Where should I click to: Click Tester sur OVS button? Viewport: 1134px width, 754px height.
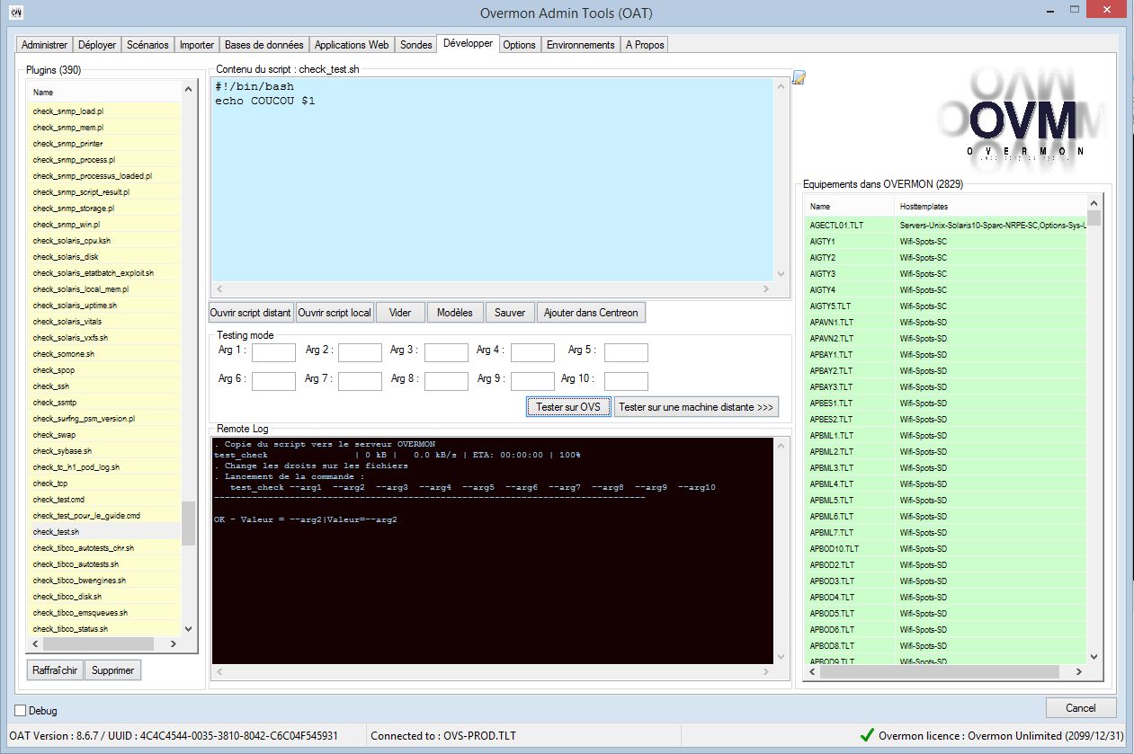pyautogui.click(x=568, y=407)
